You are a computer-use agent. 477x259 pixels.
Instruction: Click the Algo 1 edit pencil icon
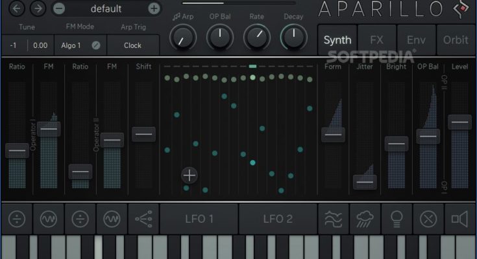[x=96, y=45]
